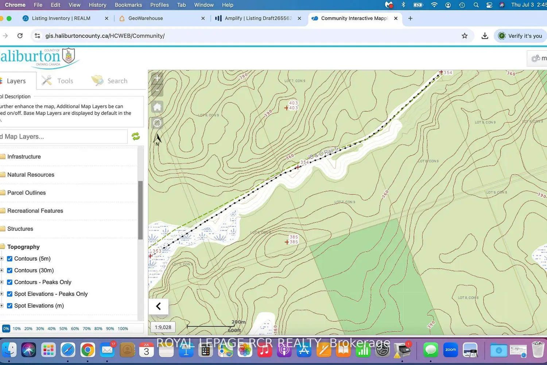Open the Bookmarks menu

pyautogui.click(x=128, y=5)
